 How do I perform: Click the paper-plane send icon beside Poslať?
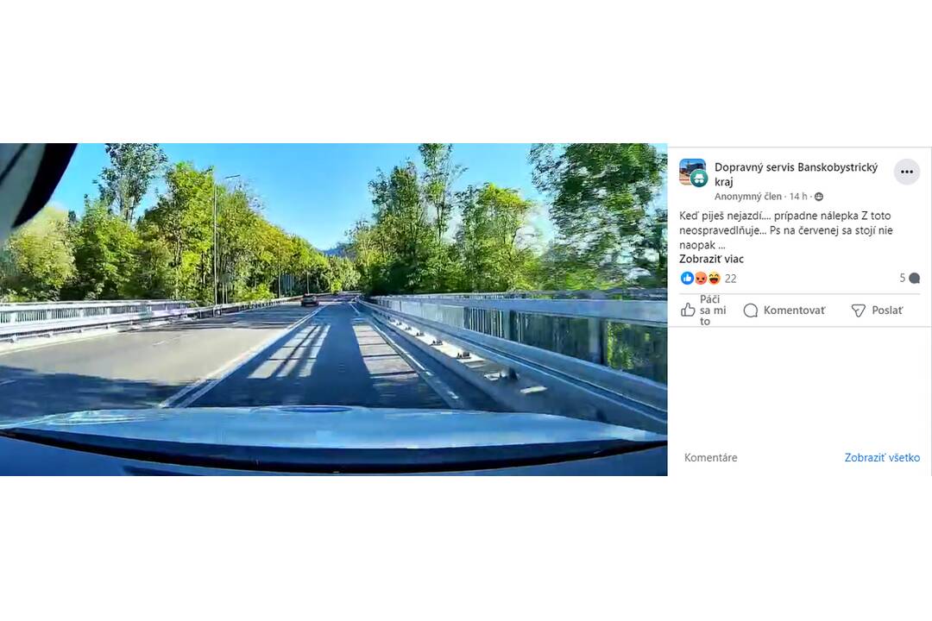coord(859,310)
